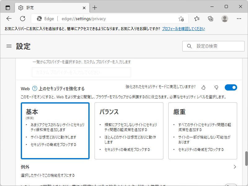Give thumbs up on enhanced security mode
This screenshot has height=186, width=248.
coord(203,87)
